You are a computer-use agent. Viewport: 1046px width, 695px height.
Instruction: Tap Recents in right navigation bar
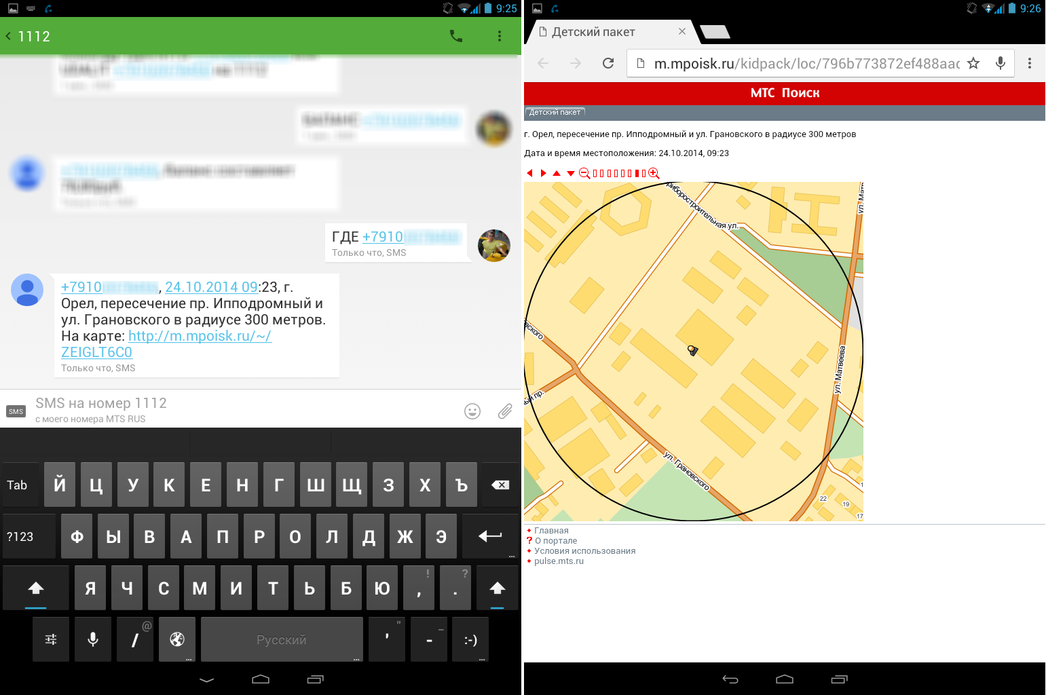click(840, 679)
